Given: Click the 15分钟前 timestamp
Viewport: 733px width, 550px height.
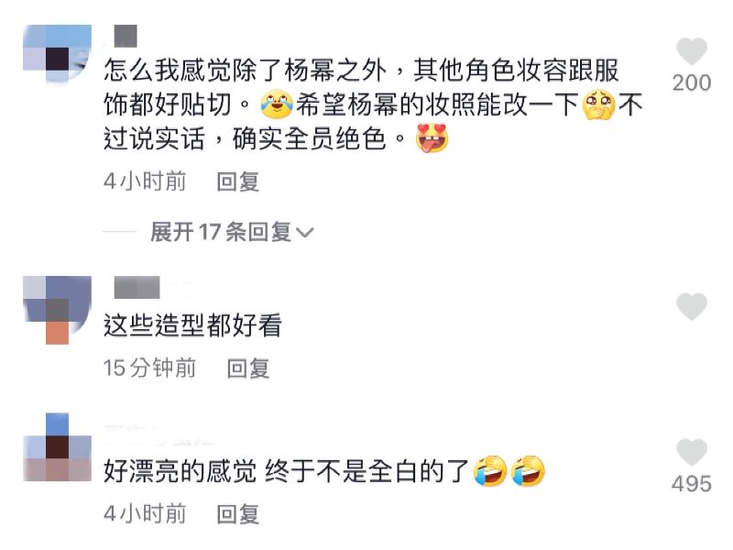Looking at the screenshot, I should [149, 368].
